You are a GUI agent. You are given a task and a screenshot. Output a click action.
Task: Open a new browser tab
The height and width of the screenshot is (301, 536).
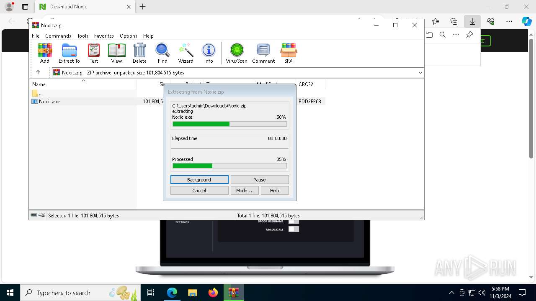click(143, 7)
